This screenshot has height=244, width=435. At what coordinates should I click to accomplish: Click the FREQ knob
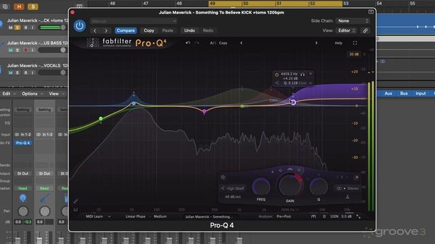pos(261,187)
